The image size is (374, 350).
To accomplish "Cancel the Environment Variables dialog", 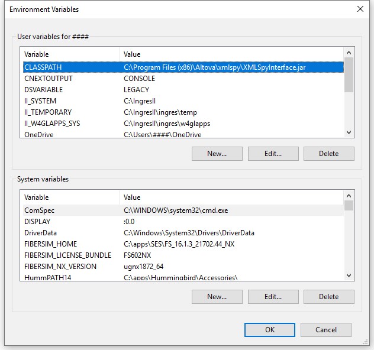I will 326,330.
